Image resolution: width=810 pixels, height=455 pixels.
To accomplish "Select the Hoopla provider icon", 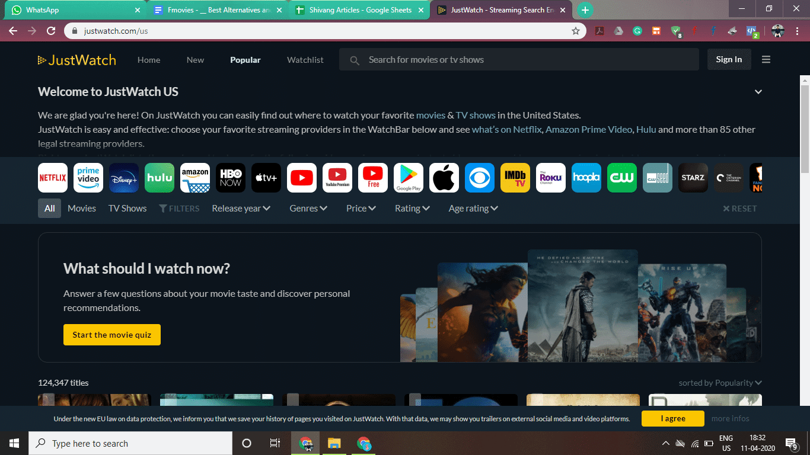I will point(586,178).
